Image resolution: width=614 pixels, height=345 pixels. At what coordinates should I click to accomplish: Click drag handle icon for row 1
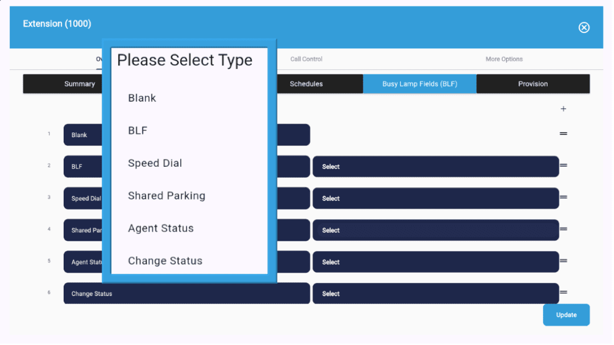[x=563, y=133]
